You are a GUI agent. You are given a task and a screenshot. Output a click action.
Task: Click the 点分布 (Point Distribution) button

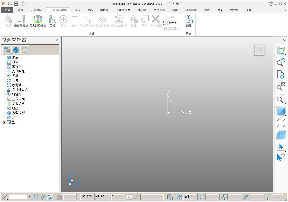pyautogui.click(x=170, y=23)
